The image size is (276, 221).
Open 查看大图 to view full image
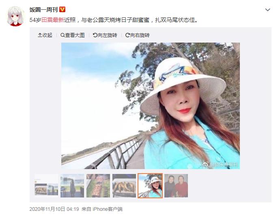pos(73,35)
